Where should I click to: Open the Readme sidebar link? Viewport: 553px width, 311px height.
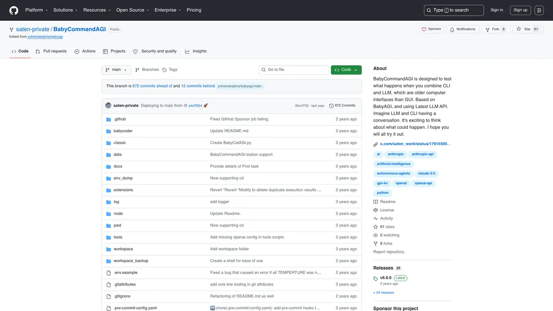(385, 202)
